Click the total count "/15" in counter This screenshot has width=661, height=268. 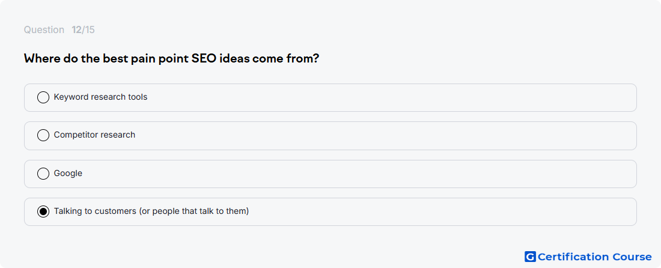[88, 30]
